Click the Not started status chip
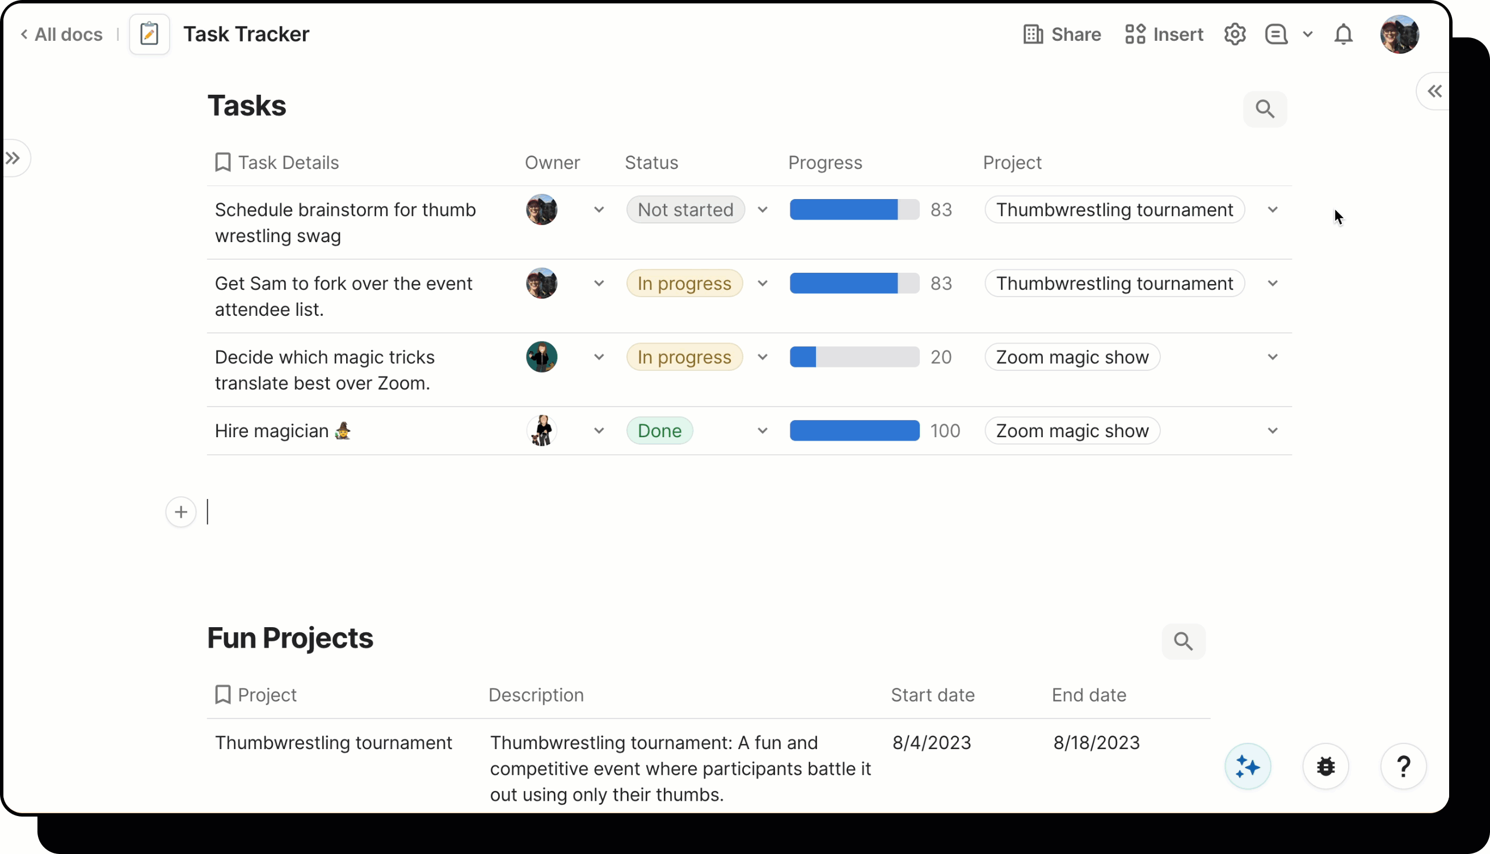Image resolution: width=1490 pixels, height=854 pixels. pos(685,210)
